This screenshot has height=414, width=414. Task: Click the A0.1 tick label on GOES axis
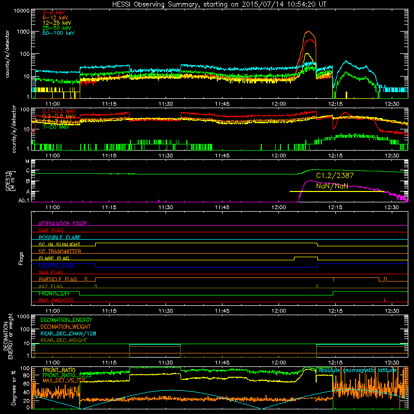[x=24, y=201]
